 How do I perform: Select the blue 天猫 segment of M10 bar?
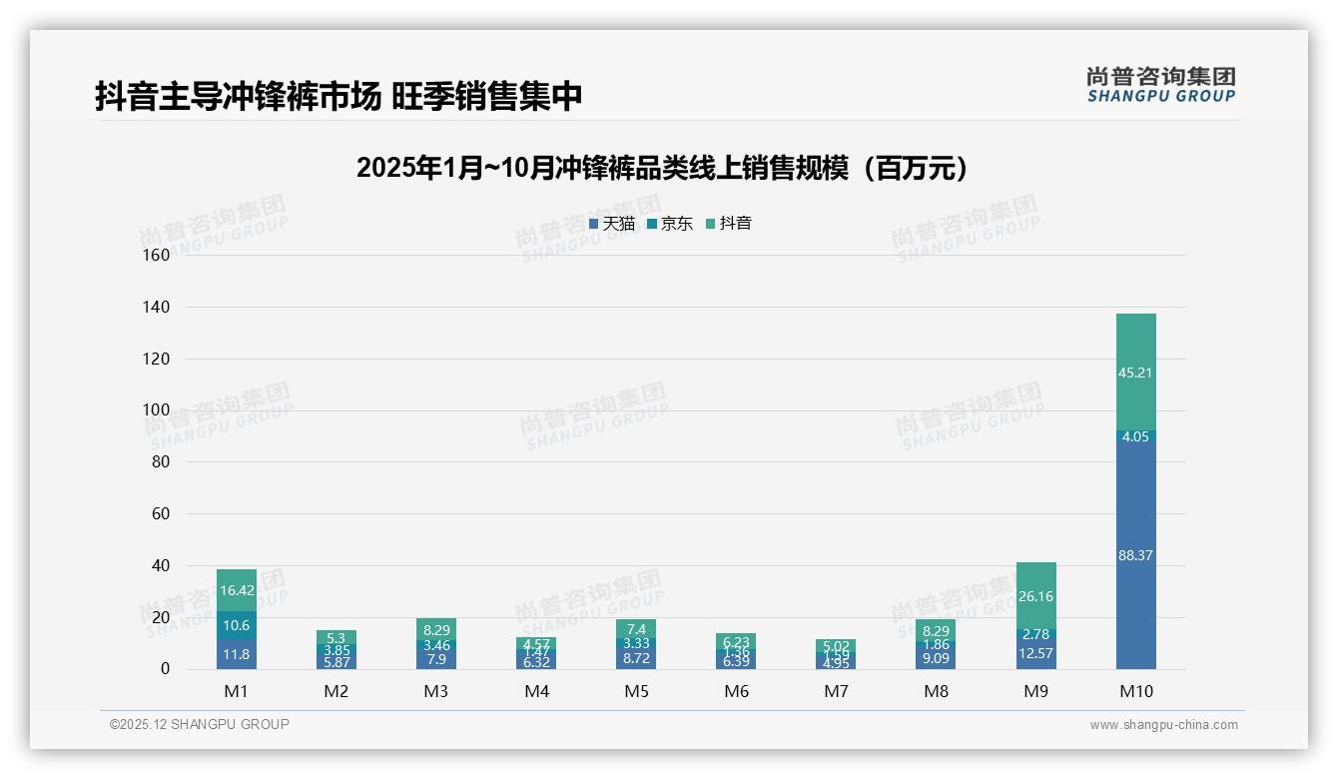[1136, 553]
